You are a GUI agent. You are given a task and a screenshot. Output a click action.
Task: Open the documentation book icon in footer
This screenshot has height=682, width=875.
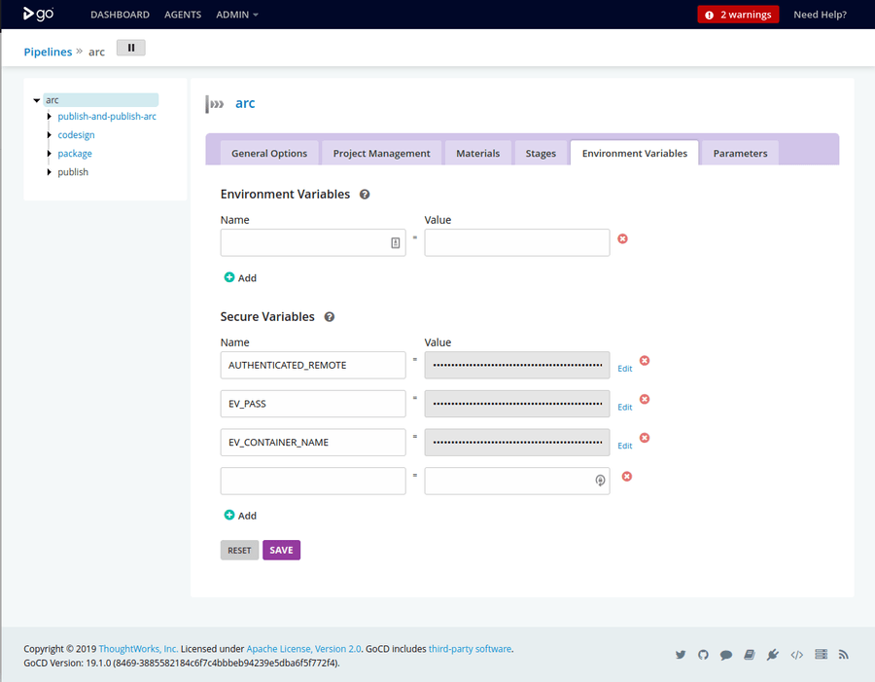[750, 654]
